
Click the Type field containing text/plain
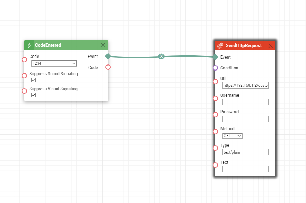[x=245, y=152]
